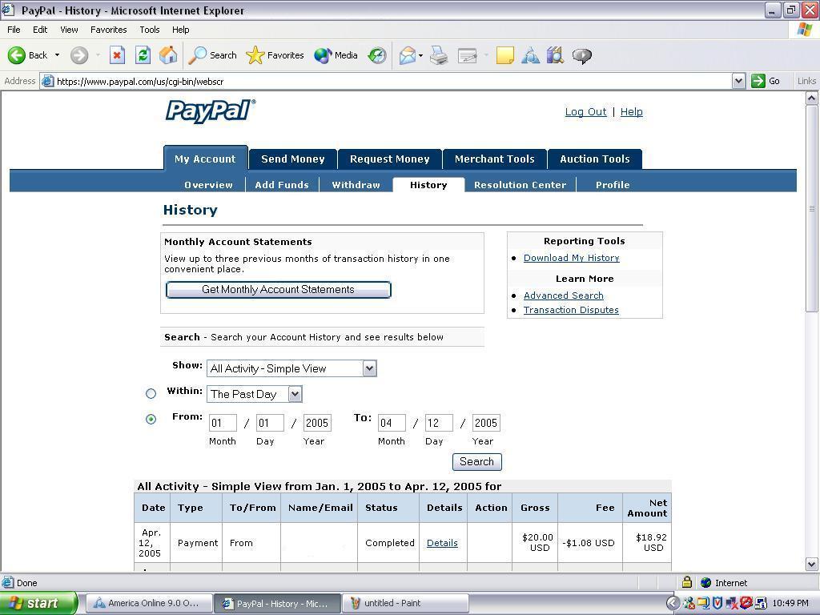Click the AOL triangle toolbar icon
The width and height of the screenshot is (820, 615).
pyautogui.click(x=530, y=55)
